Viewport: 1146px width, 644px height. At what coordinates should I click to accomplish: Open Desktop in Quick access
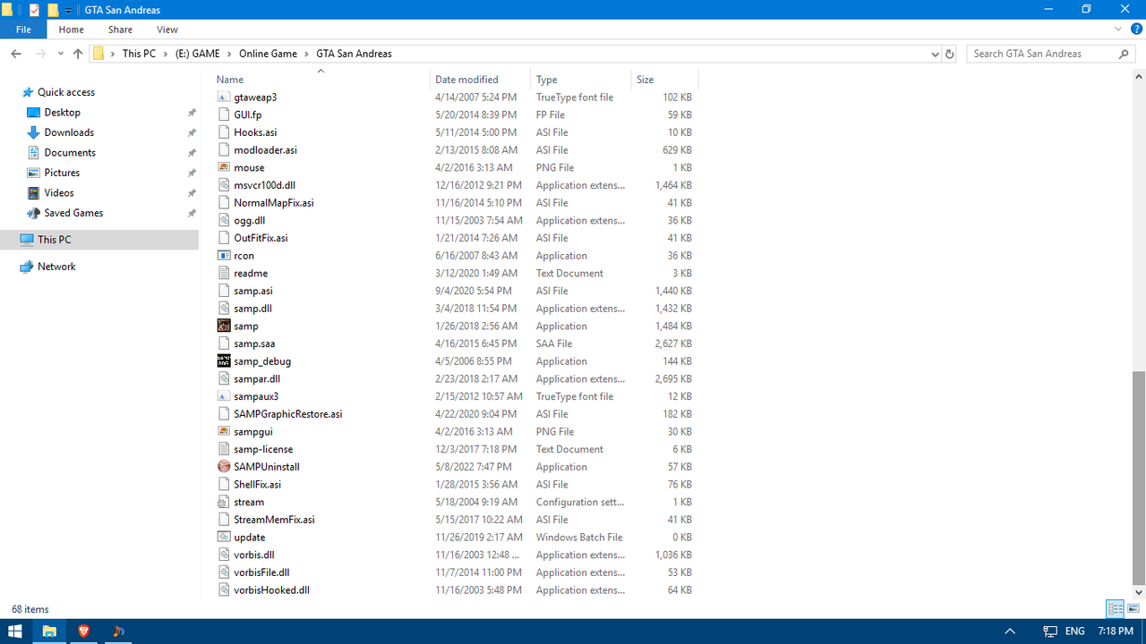pos(63,113)
